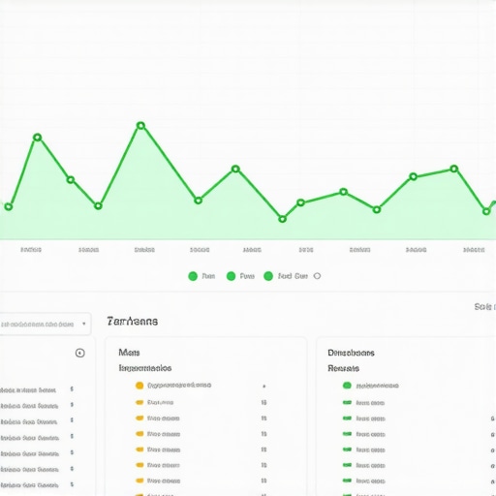
Task: Click the partially visible link at top right of the lower section
Action: 485,306
